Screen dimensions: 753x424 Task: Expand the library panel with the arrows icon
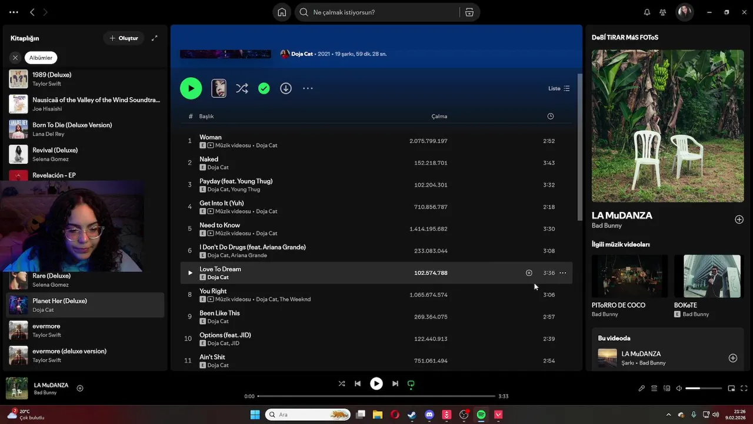(154, 38)
